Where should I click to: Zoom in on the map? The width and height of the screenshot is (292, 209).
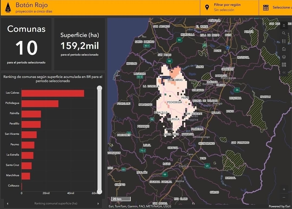tap(284, 189)
